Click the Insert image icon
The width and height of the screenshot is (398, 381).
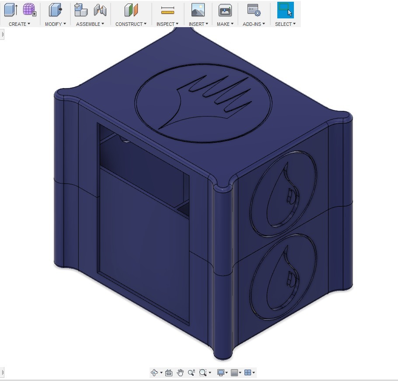click(198, 10)
